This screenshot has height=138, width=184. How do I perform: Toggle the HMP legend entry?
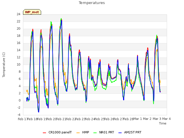pos(83,133)
